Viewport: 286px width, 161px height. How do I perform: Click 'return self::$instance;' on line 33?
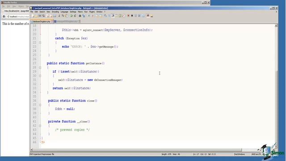[x=71, y=88]
